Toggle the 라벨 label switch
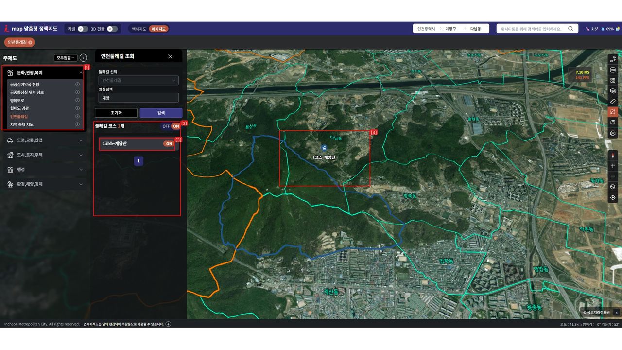Viewport: 622px width, 350px height. (83, 29)
